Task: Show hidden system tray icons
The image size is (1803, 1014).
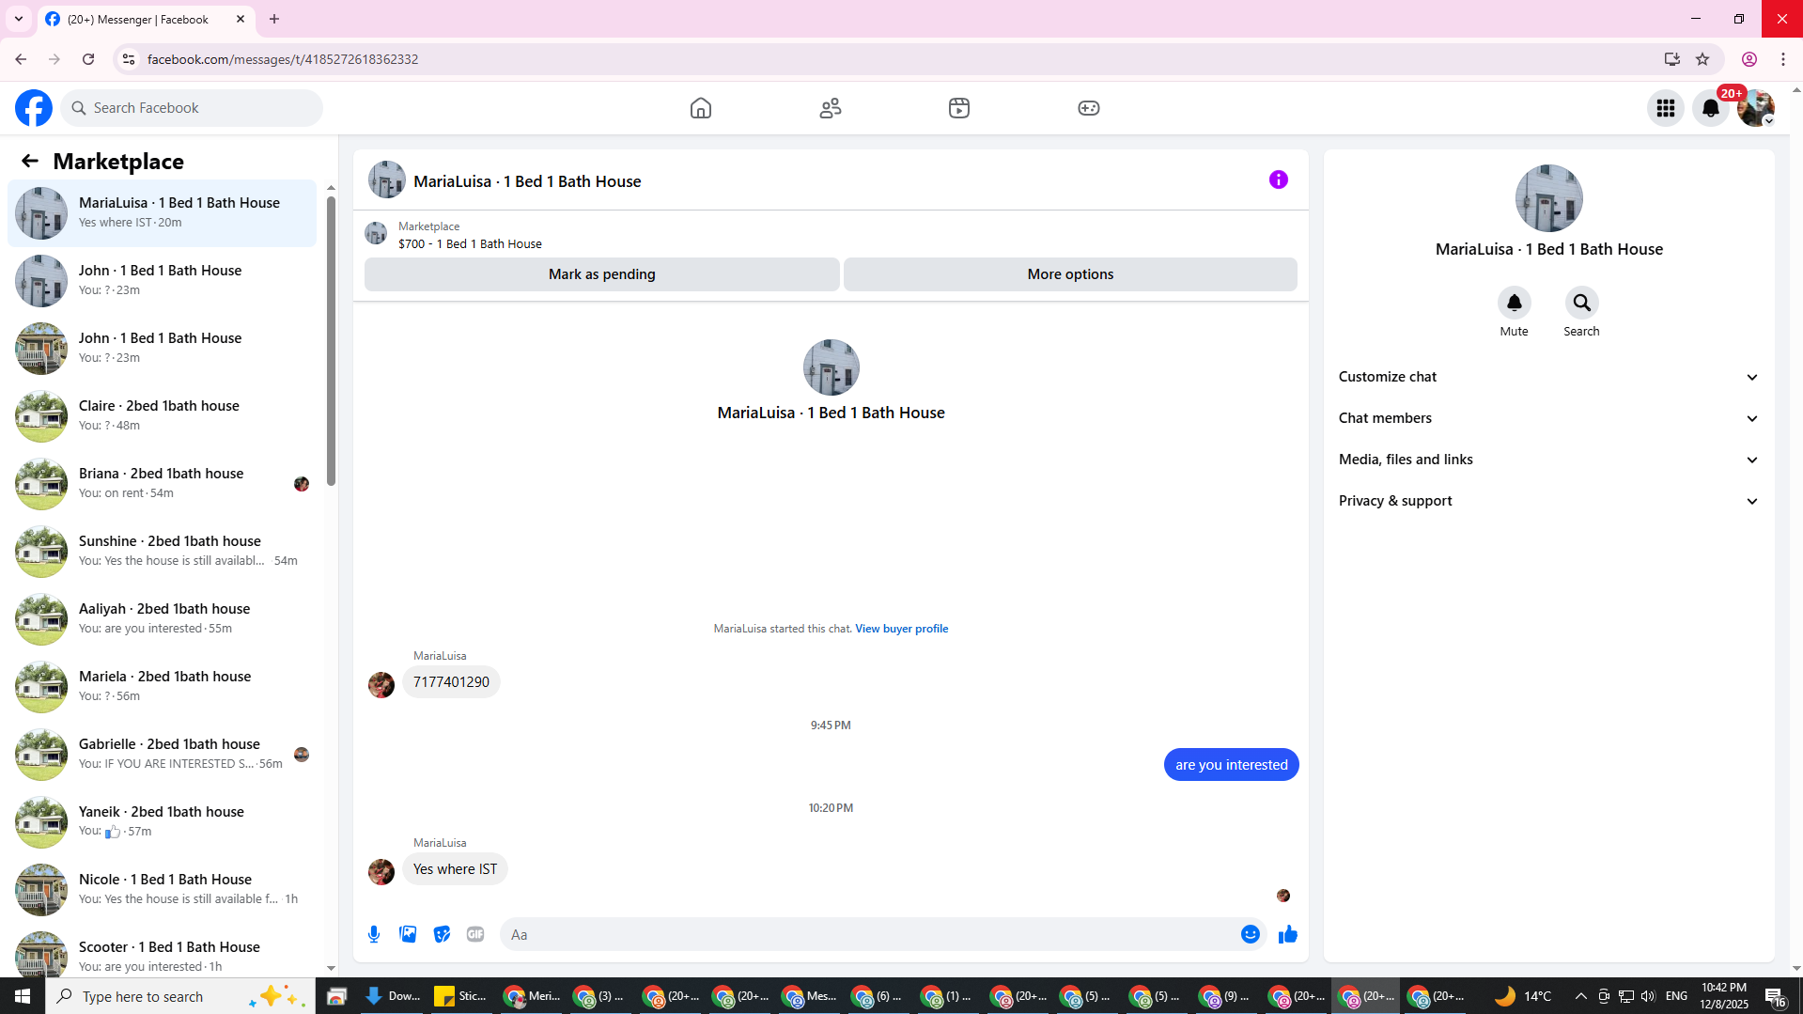Action: click(x=1580, y=996)
